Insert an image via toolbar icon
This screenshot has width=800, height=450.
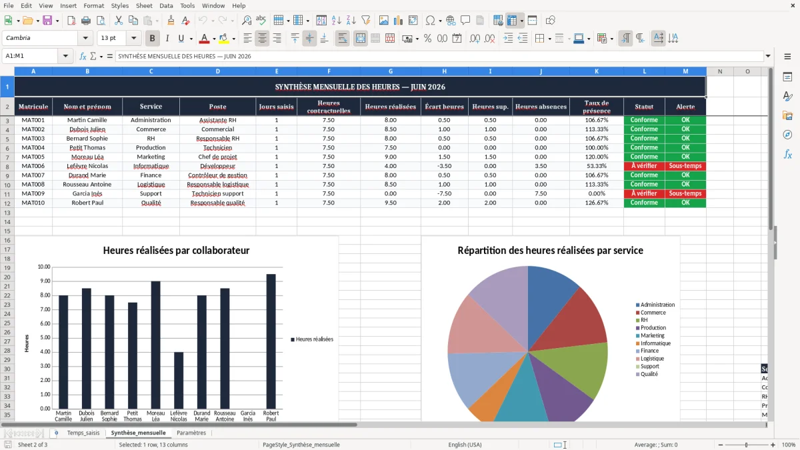[x=384, y=21]
